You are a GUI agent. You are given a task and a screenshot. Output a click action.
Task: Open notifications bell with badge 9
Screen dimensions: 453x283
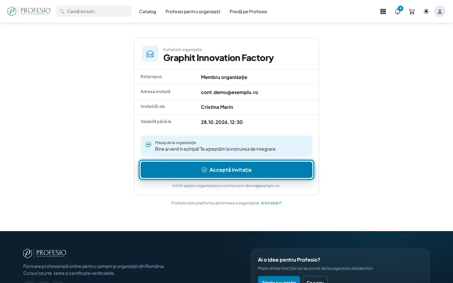398,12
